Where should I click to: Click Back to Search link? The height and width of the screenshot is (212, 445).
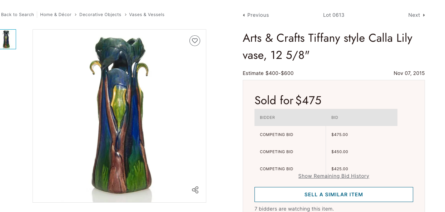17,15
